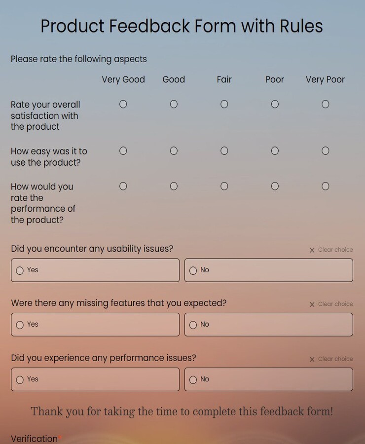
Task: Select Very Good for overall satisfaction
Action: click(x=123, y=104)
